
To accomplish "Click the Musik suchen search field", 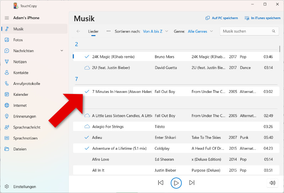I will pyautogui.click(x=249, y=31).
